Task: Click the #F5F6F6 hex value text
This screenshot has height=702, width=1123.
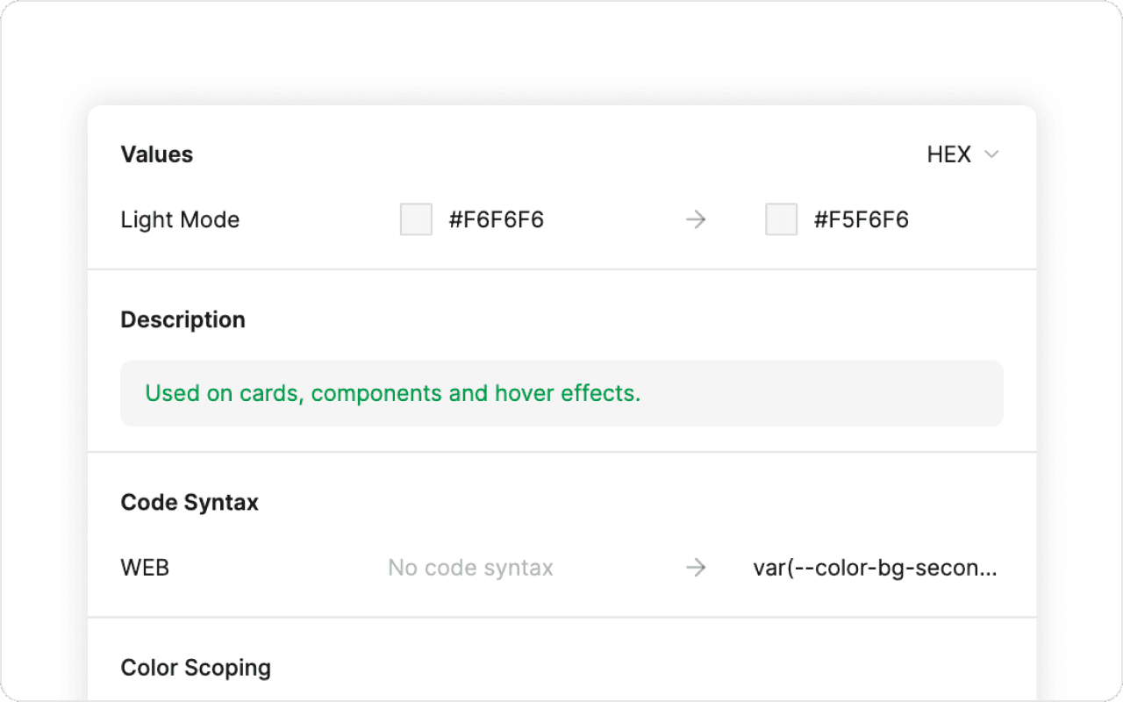Action: [862, 219]
